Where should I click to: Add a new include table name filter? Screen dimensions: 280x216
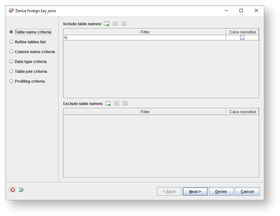click(107, 24)
